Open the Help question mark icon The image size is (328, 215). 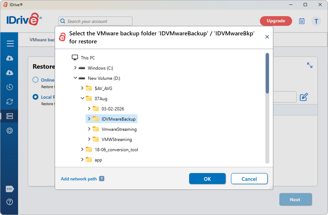point(9,202)
